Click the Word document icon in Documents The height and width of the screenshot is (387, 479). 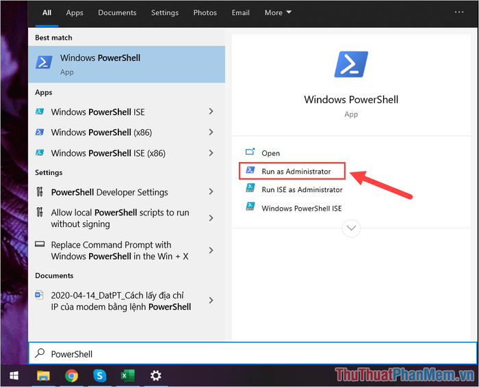pos(39,295)
